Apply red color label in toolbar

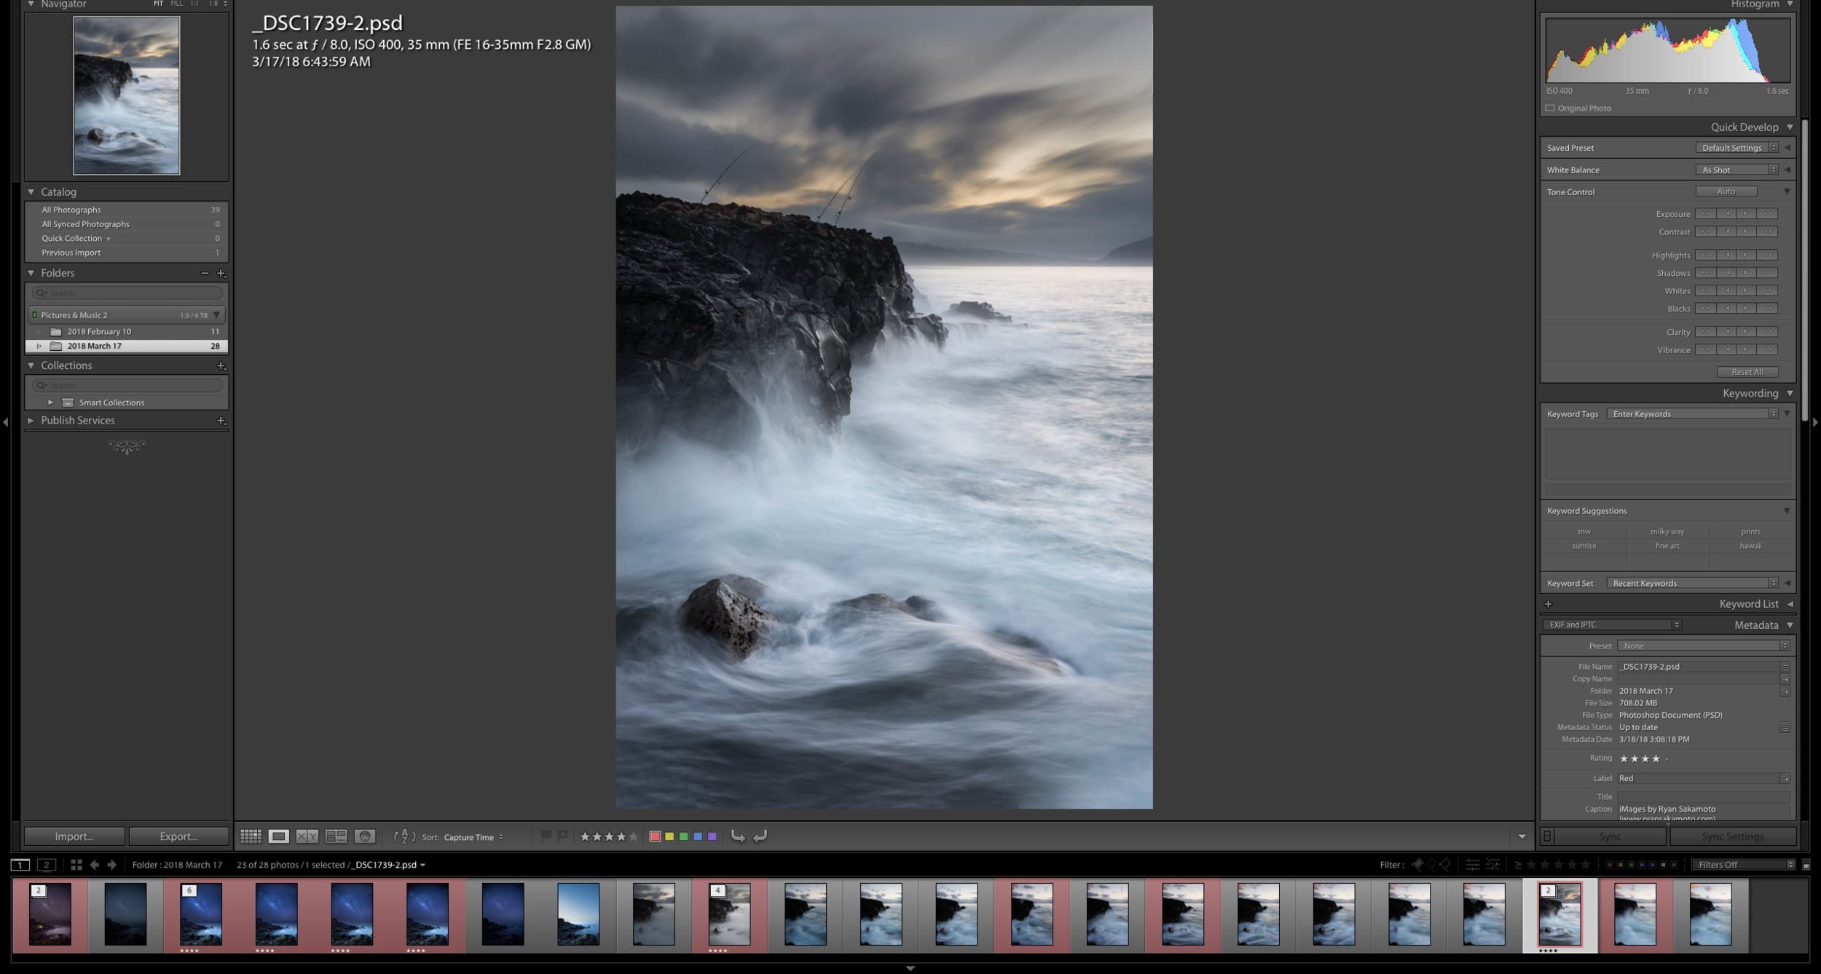point(655,836)
